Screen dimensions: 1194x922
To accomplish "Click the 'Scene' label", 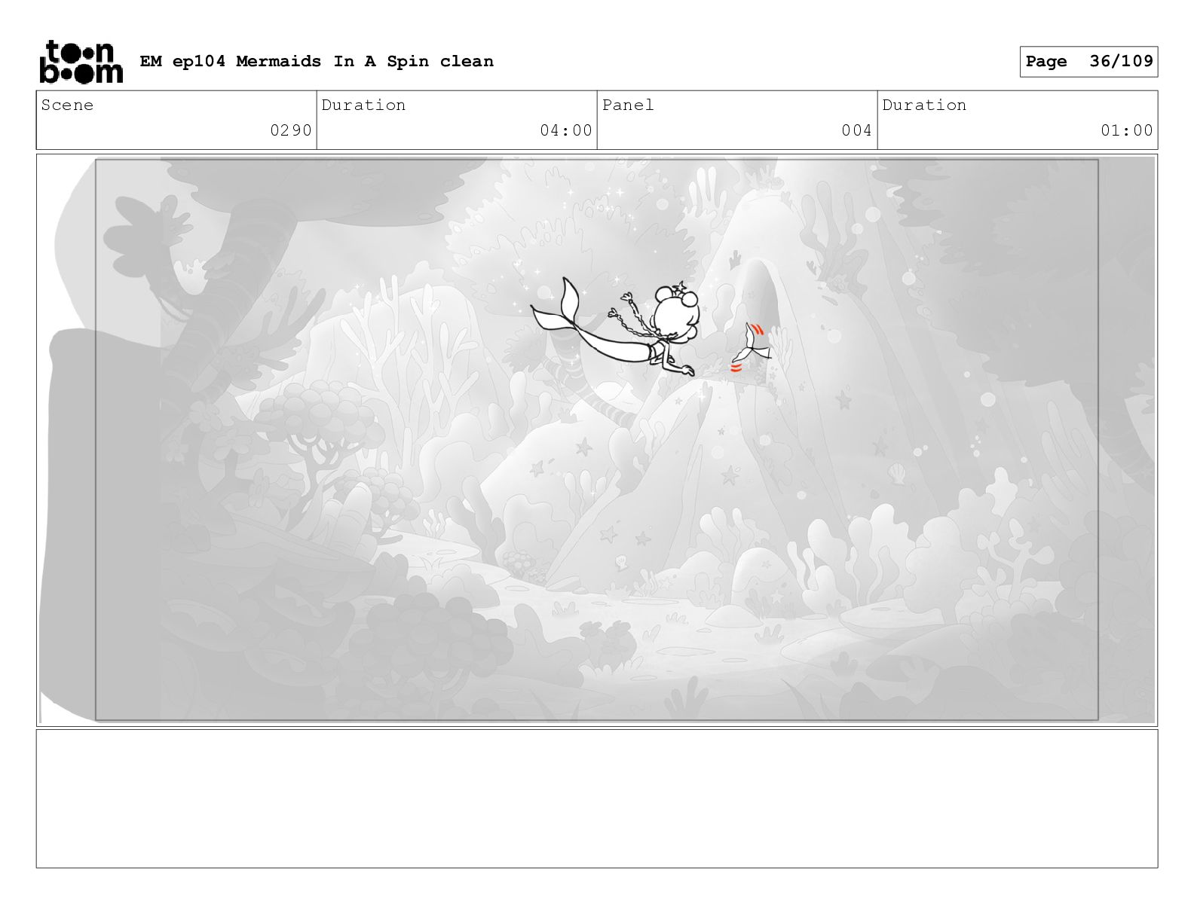I will [68, 105].
